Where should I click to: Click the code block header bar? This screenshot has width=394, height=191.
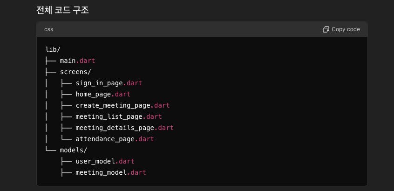186,29
